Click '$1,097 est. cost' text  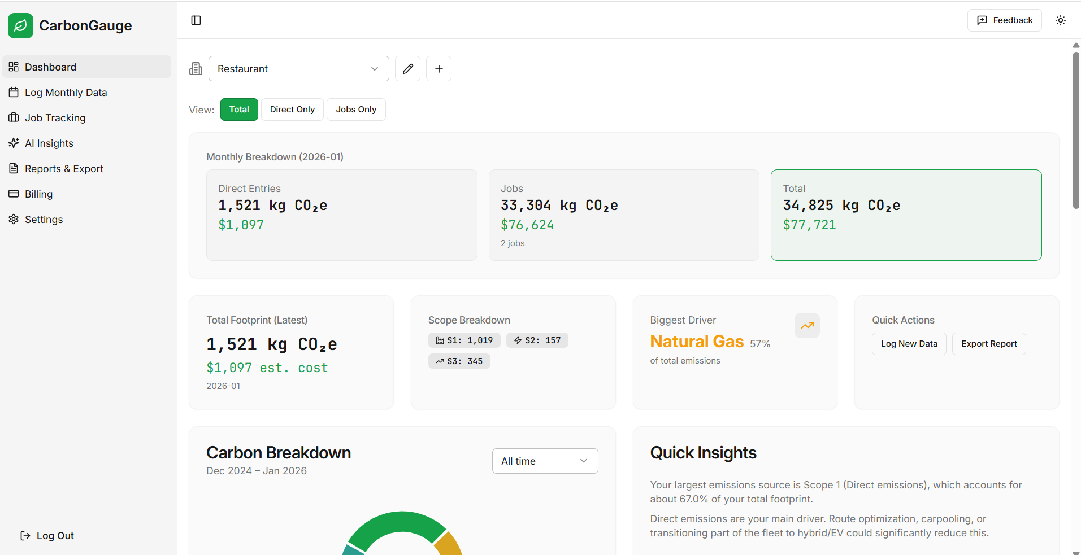click(267, 368)
